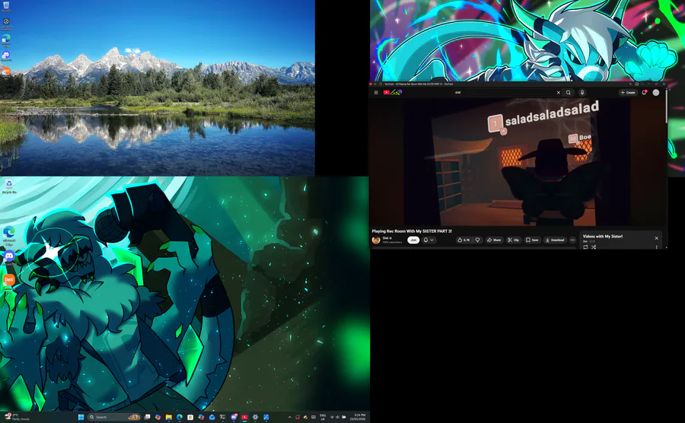The width and height of the screenshot is (685, 423).
Task: Open Microsoft Store from taskbar
Action: pos(190,417)
